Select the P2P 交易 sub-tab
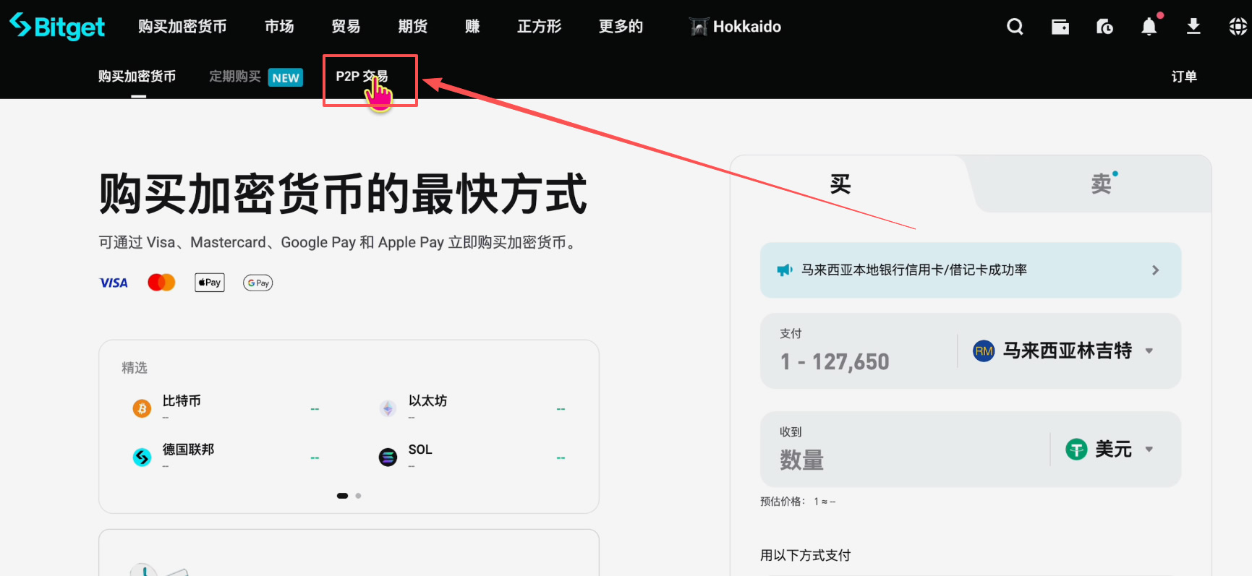Viewport: 1252px width, 576px height. coord(362,77)
